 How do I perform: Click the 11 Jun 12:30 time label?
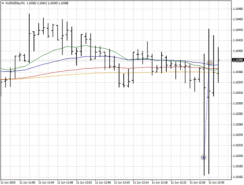[216, 183]
